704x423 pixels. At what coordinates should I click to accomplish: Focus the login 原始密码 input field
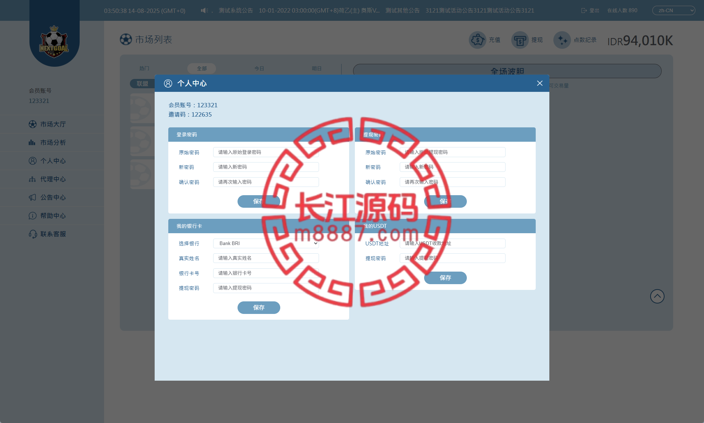click(x=266, y=152)
